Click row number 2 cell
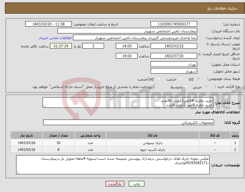The width and height of the screenshot is (245, 192). pyautogui.click(x=235, y=150)
